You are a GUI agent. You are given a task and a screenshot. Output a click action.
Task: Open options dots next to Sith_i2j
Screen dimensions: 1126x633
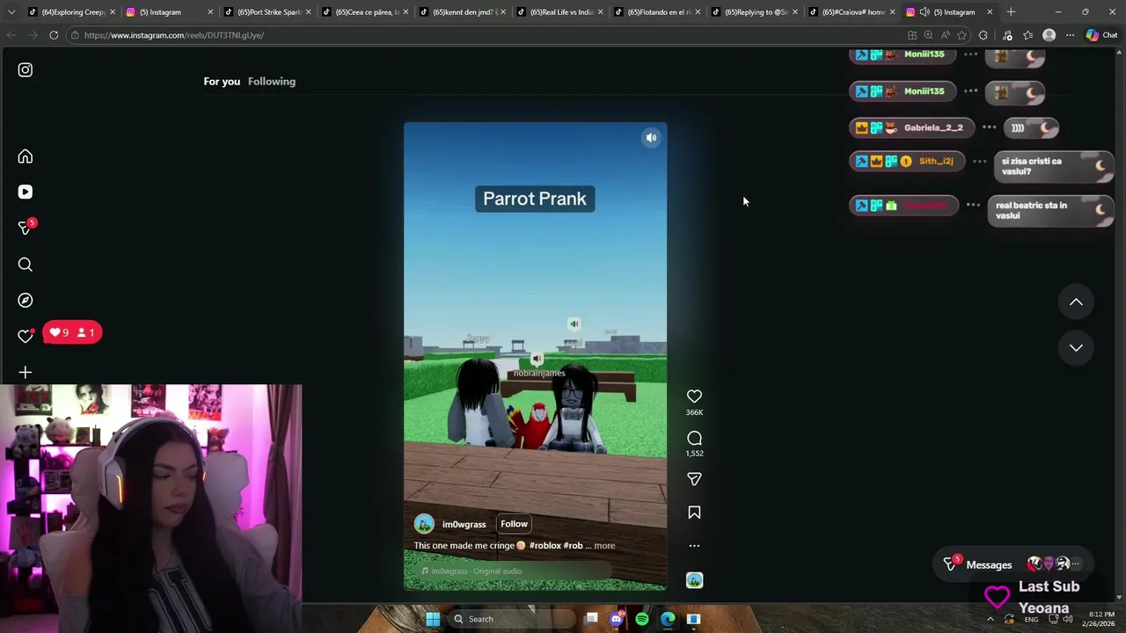pyautogui.click(x=979, y=161)
